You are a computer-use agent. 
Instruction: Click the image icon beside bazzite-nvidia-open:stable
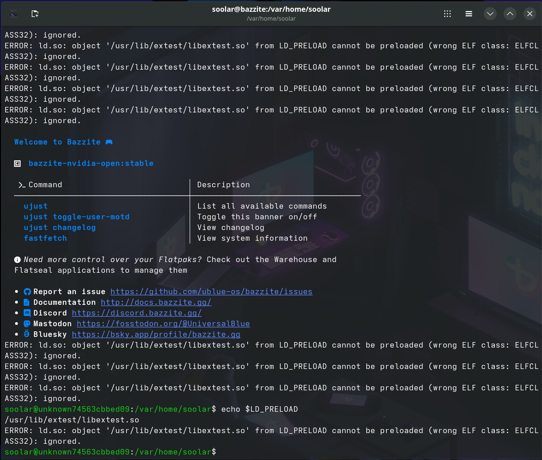click(17, 164)
